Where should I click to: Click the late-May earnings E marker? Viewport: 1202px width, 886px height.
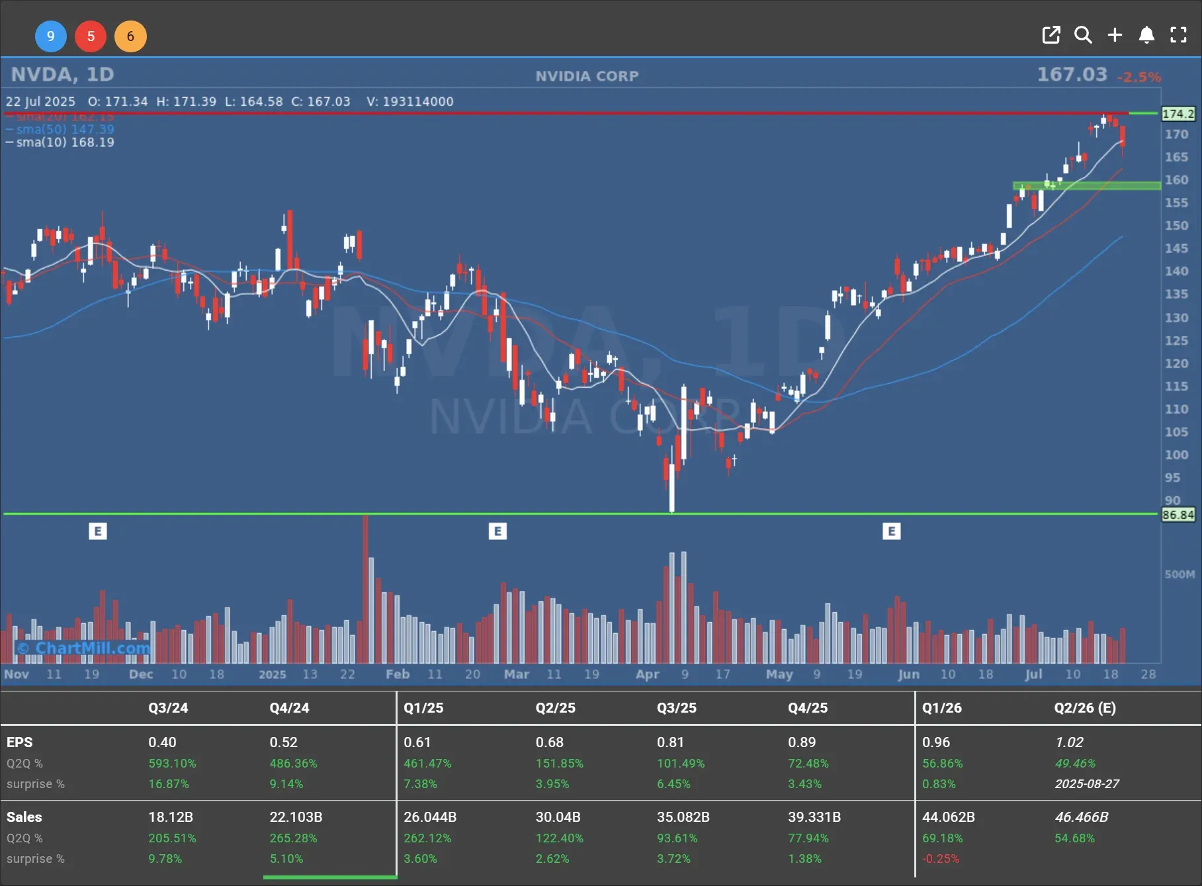click(891, 531)
